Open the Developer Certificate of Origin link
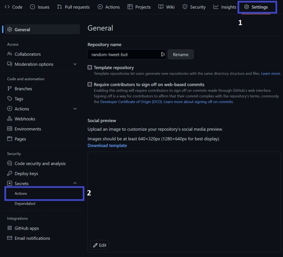The width and height of the screenshot is (283, 257). click(131, 102)
